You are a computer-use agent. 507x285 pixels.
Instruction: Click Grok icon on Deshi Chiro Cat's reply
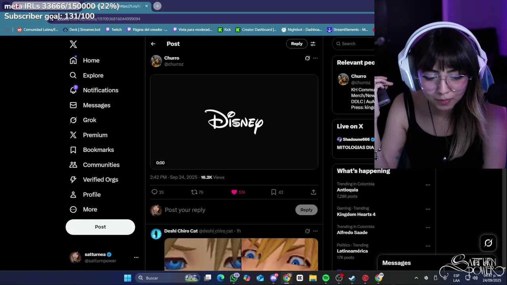pyautogui.click(x=307, y=231)
